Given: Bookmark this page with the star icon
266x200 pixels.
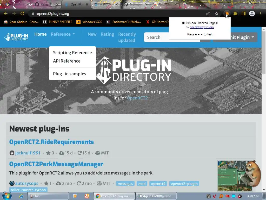Looking at the screenshot, I should coord(217,14).
